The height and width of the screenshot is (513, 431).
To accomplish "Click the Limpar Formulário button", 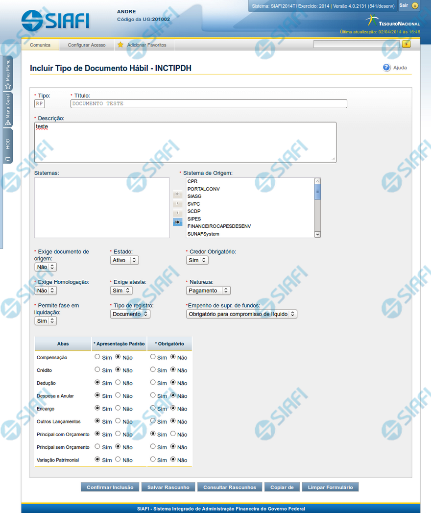I will (x=330, y=487).
